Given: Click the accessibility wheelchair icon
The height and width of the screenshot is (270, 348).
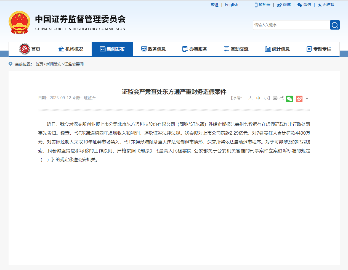Looking at the screenshot, I should coord(319,5).
